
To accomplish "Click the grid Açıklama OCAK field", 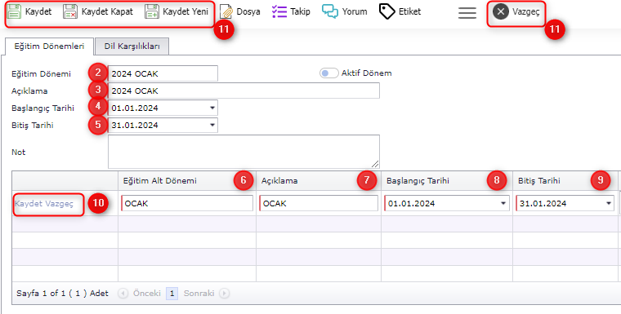I will tap(319, 203).
